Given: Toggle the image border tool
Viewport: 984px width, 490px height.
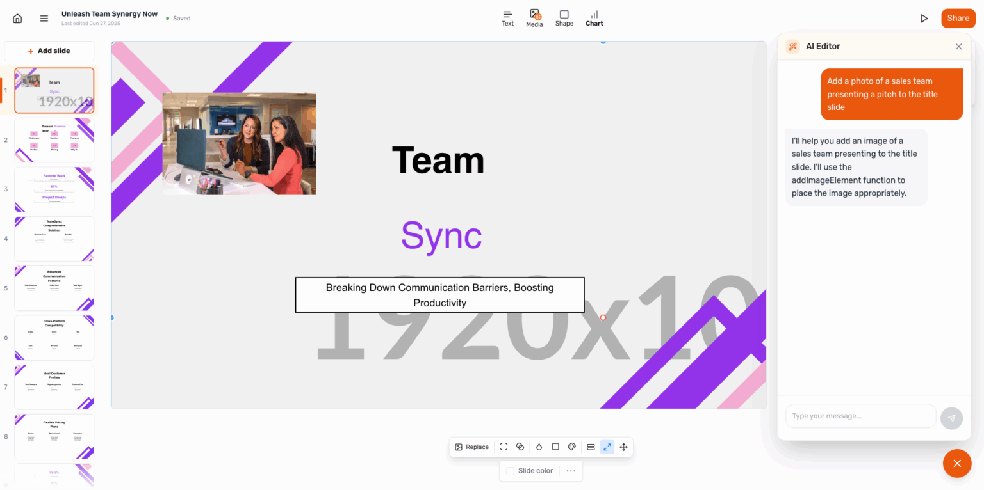Looking at the screenshot, I should pyautogui.click(x=555, y=447).
